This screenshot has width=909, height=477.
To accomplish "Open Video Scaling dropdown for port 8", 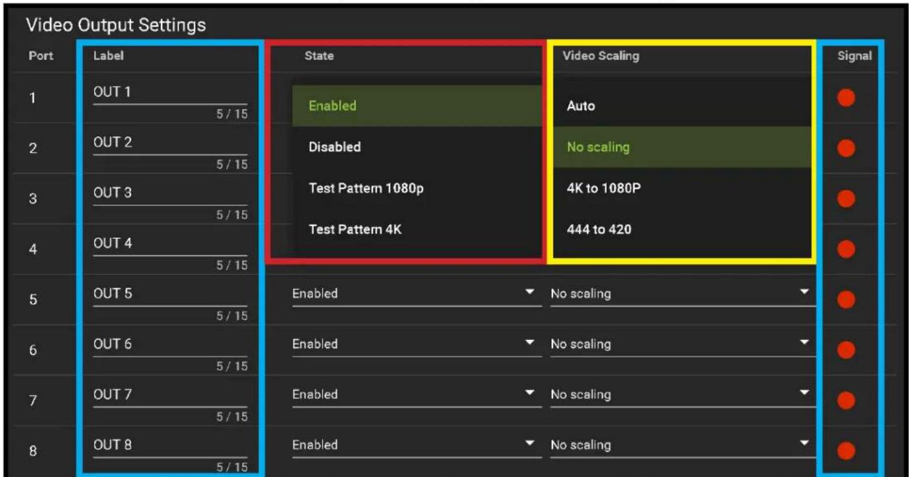I will pos(683,446).
